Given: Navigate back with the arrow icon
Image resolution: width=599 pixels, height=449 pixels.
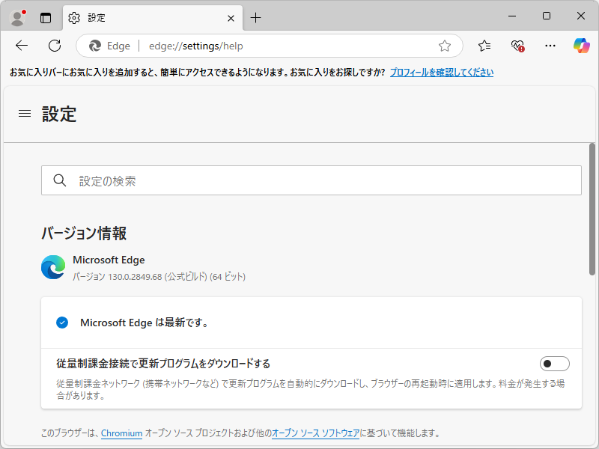Looking at the screenshot, I should (x=21, y=46).
